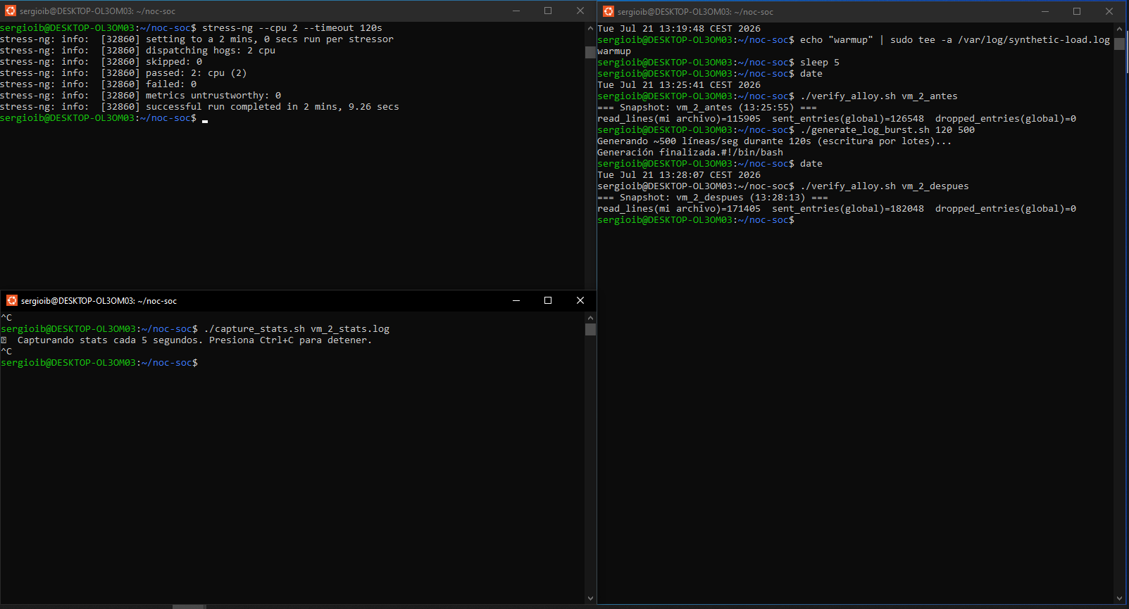Maximize the stress-ng terminal window

[548, 11]
